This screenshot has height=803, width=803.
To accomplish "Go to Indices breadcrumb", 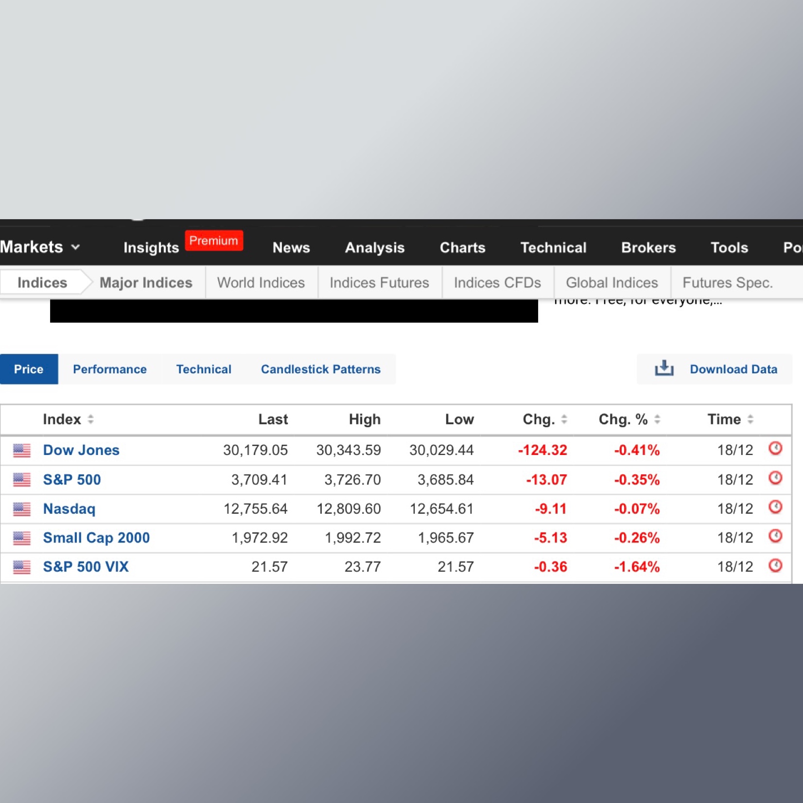I will (42, 282).
